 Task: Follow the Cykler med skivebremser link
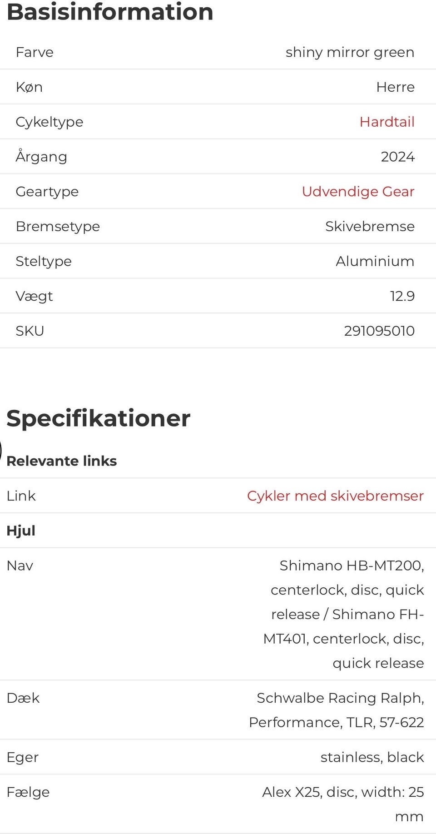(x=335, y=496)
